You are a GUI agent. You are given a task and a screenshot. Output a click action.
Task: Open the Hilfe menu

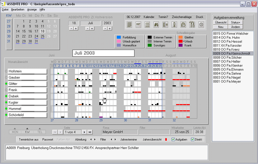42,10
